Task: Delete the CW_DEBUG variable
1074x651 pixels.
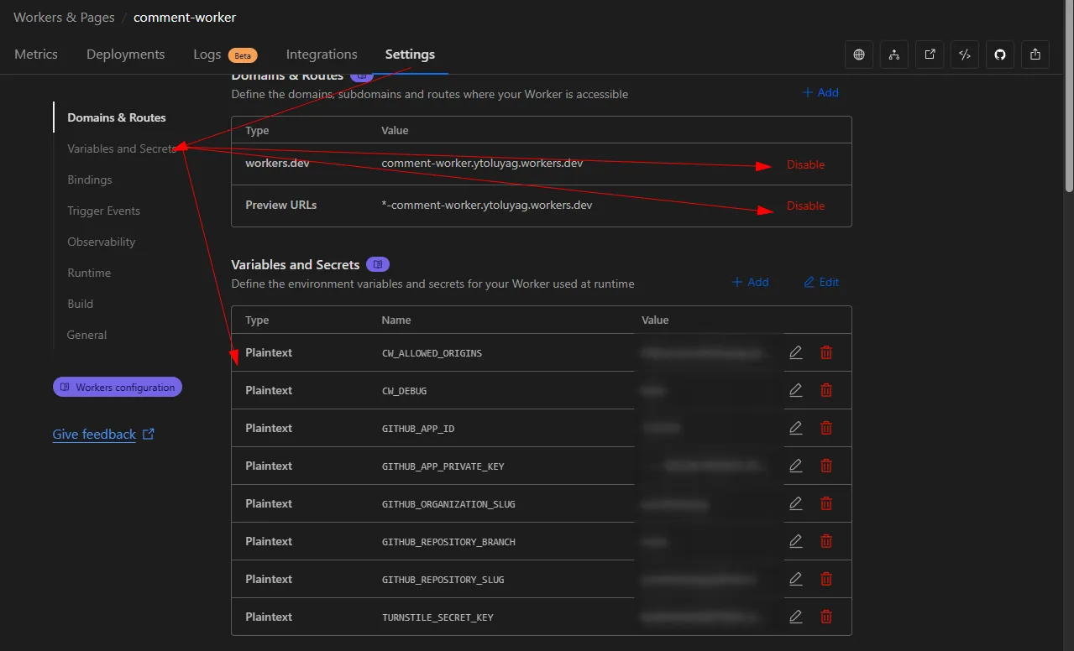Action: coord(826,390)
